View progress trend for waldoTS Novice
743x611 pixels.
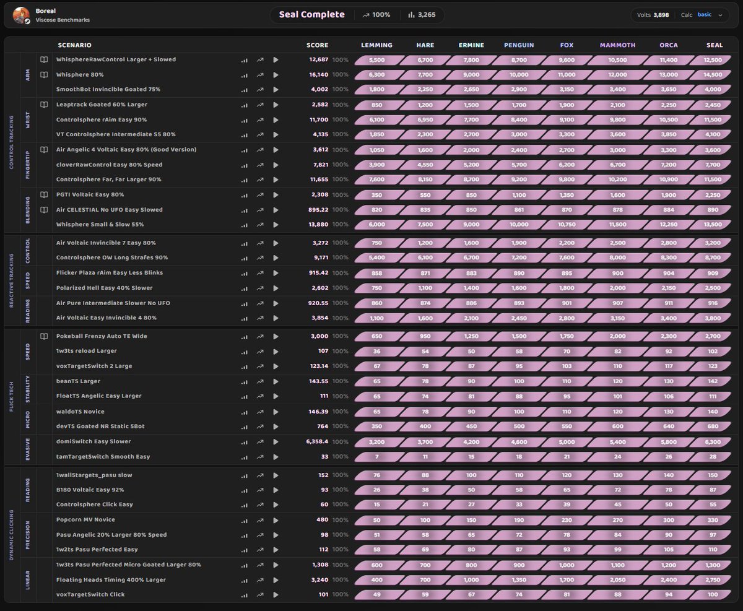pos(260,412)
